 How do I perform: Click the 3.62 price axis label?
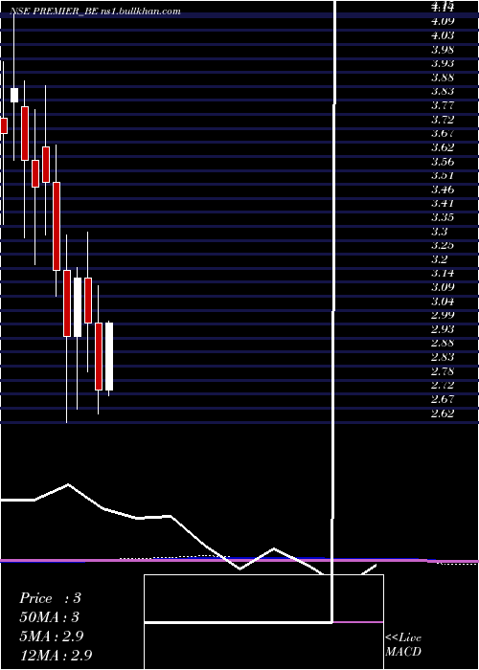(443, 147)
